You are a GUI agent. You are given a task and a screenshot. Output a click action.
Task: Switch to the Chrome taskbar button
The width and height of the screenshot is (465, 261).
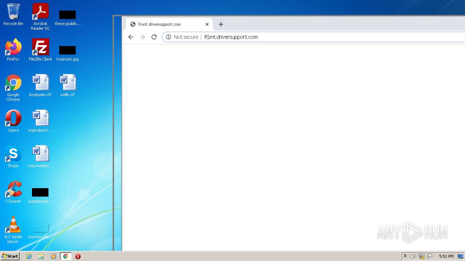66,256
